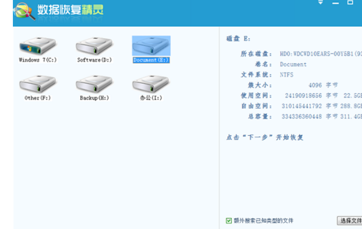Select the Software (D:) drive icon

point(94,47)
